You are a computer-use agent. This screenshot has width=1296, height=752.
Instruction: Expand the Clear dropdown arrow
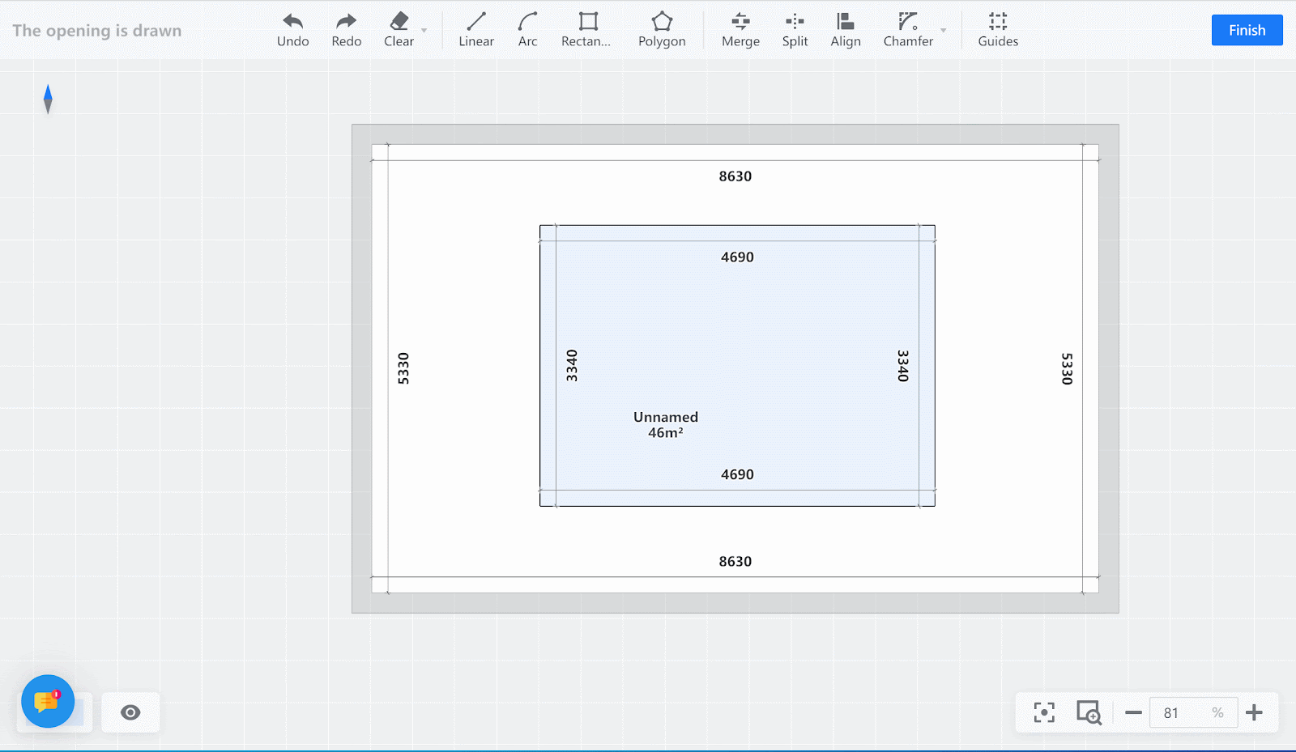click(424, 31)
